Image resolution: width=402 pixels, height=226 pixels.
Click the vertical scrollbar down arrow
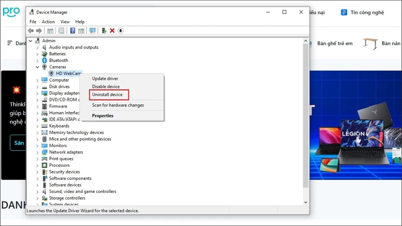point(306,202)
